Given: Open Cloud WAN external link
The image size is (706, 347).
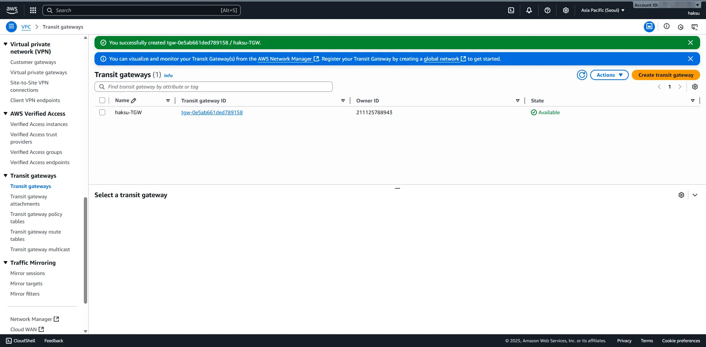Looking at the screenshot, I should pos(27,329).
